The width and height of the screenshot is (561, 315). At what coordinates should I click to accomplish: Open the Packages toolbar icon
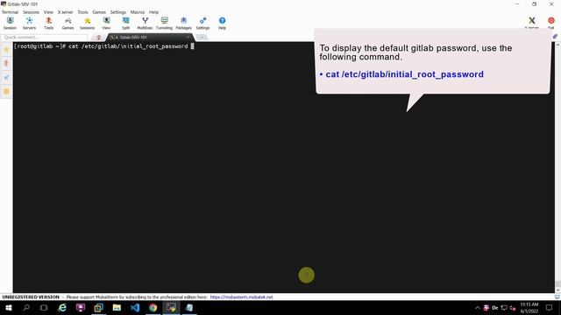tap(183, 23)
